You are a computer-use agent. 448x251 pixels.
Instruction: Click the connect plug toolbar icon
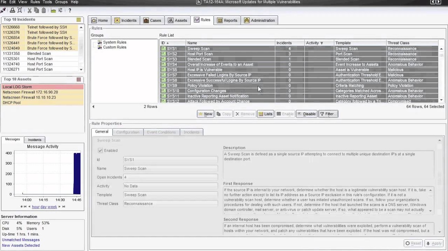3,10
